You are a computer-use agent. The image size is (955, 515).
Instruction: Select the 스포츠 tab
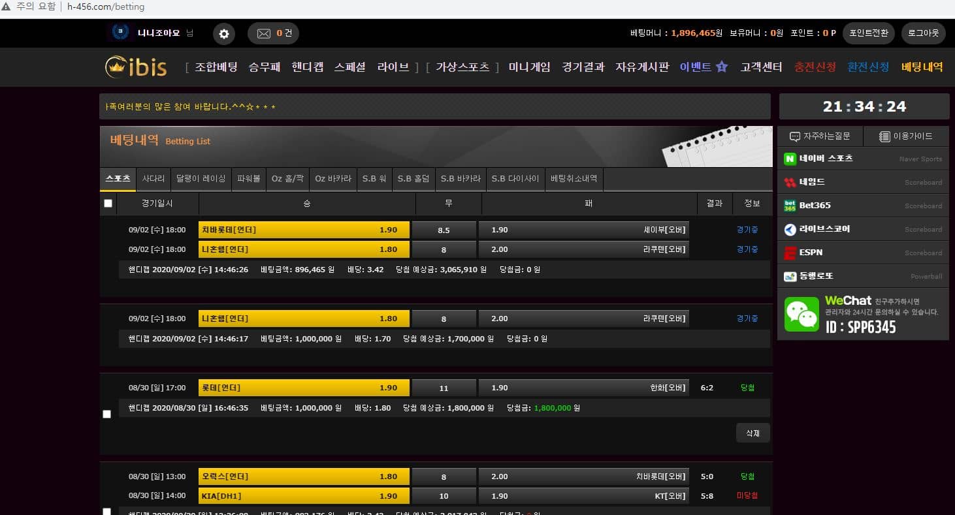tap(118, 179)
